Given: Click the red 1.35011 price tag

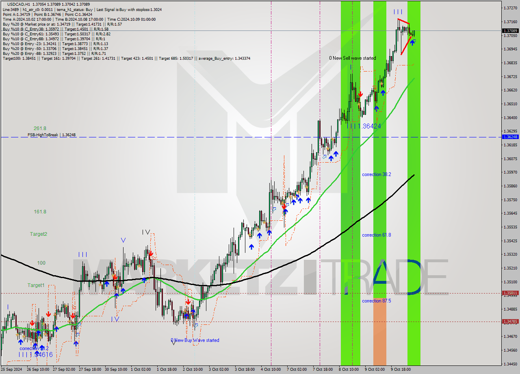Looking at the screenshot, I should click(x=510, y=293).
